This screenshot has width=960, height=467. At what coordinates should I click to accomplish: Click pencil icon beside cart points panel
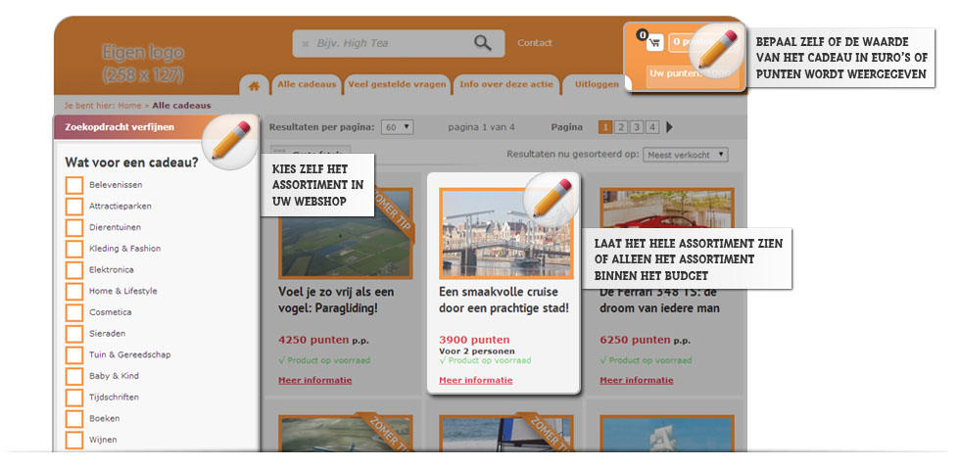(717, 49)
